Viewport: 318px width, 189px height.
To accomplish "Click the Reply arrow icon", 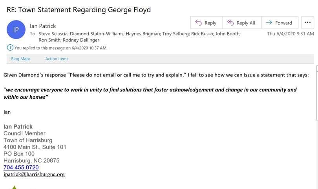I will 198,22.
